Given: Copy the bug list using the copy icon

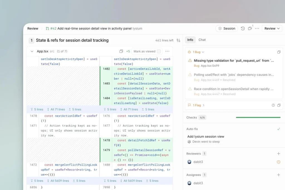Looking at the screenshot, I should point(279,52).
